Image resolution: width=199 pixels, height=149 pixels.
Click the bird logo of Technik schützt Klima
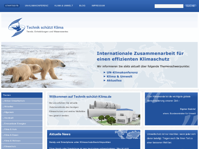pyautogui.click(x=17, y=27)
